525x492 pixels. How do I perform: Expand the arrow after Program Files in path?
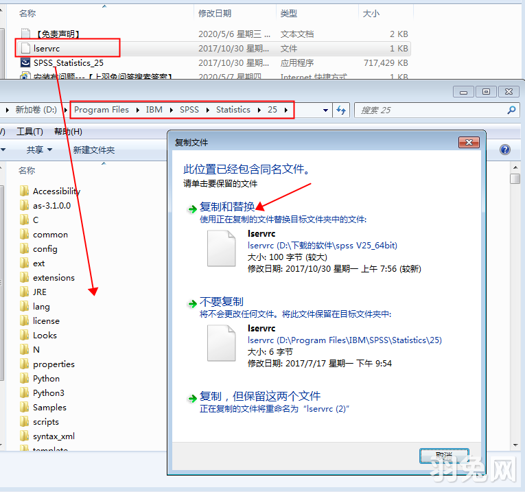tap(138, 110)
